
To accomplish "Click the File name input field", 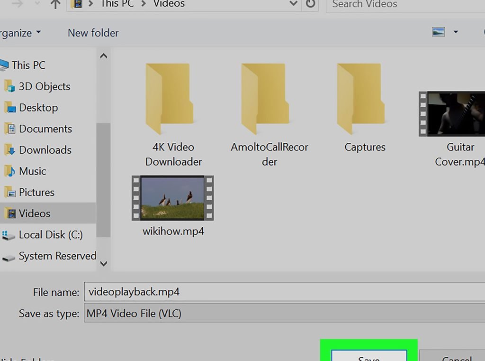I will coord(284,291).
